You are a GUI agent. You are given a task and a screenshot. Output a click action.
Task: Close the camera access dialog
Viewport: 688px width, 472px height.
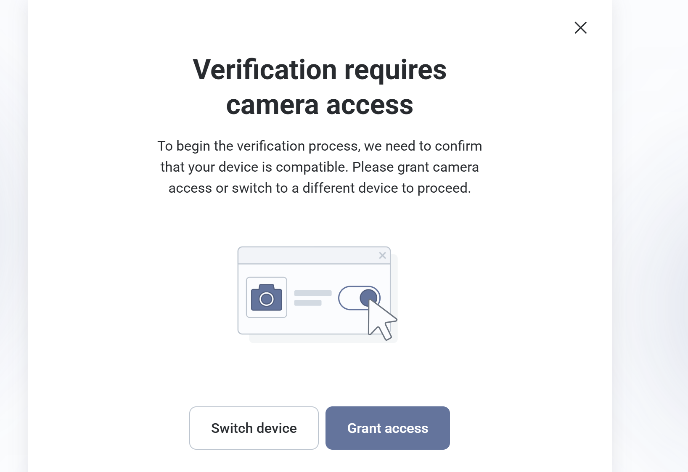[x=580, y=28]
